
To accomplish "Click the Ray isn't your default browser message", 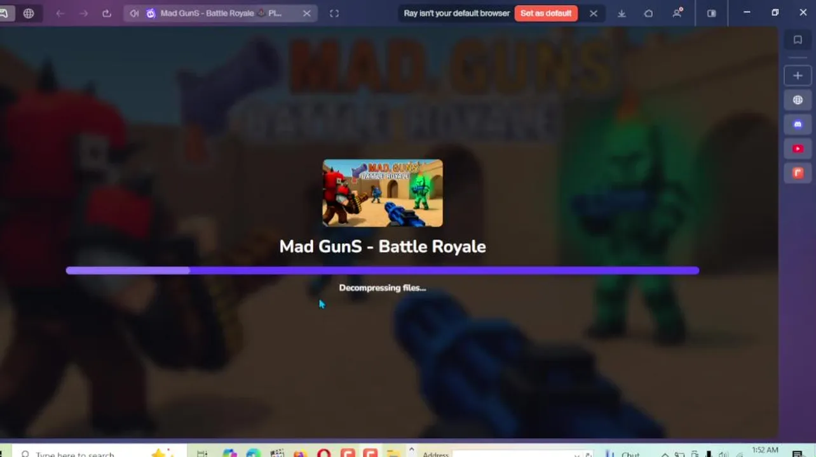I will click(x=457, y=13).
